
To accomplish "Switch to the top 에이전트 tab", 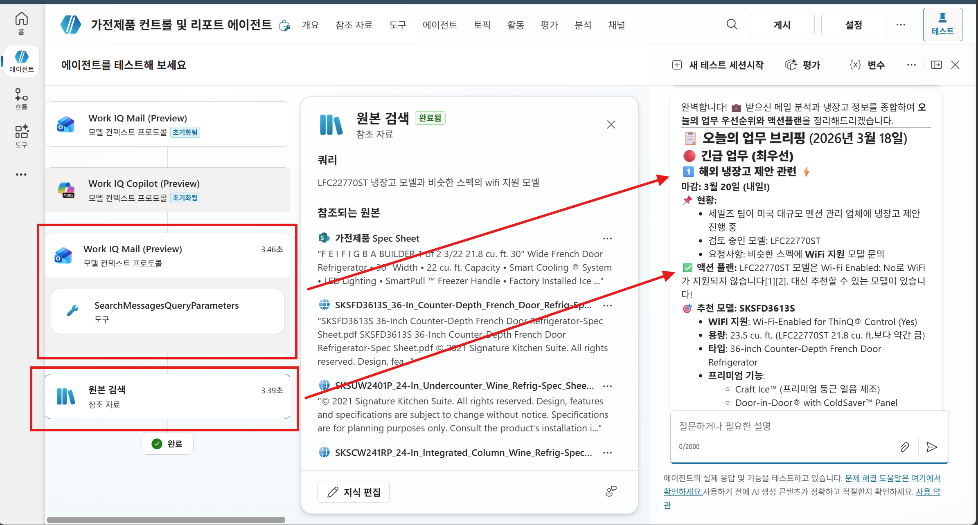I will pyautogui.click(x=440, y=25).
